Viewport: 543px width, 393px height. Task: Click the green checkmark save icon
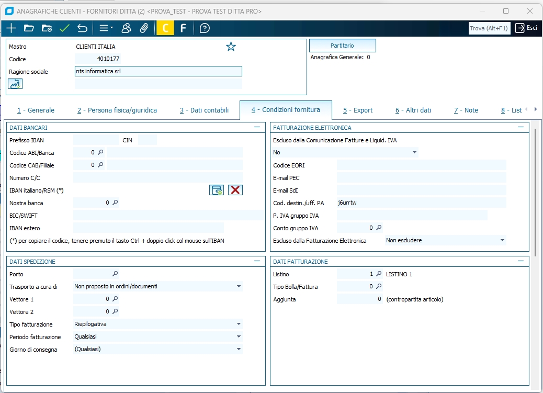(x=64, y=28)
